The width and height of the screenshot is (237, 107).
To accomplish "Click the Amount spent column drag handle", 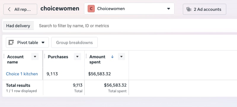I will point(86,56).
